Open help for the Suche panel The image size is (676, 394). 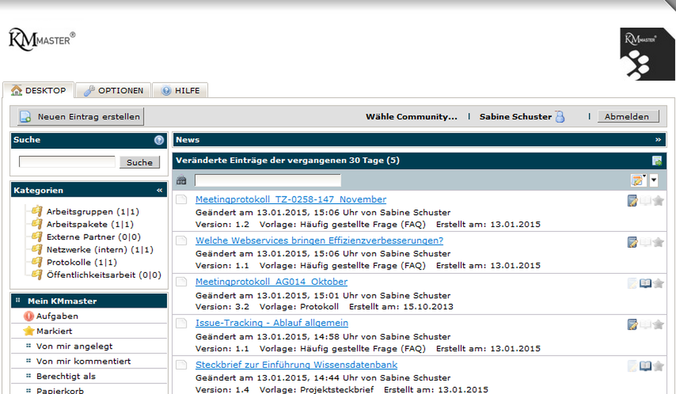159,140
